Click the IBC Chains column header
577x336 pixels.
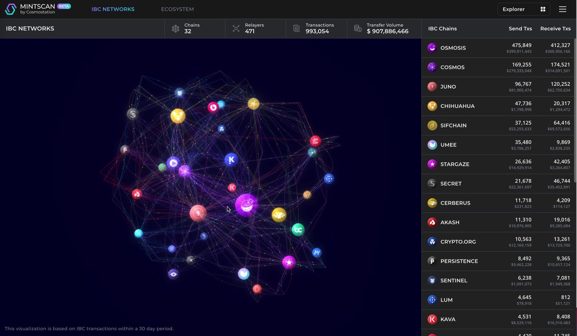(x=442, y=28)
